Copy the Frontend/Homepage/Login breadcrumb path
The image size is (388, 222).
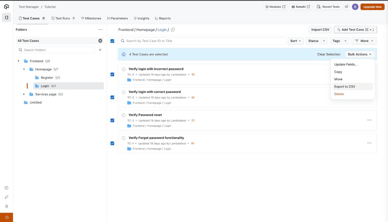pos(173,29)
